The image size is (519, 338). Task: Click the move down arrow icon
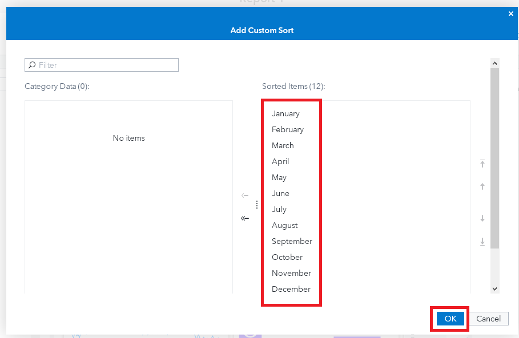click(482, 218)
